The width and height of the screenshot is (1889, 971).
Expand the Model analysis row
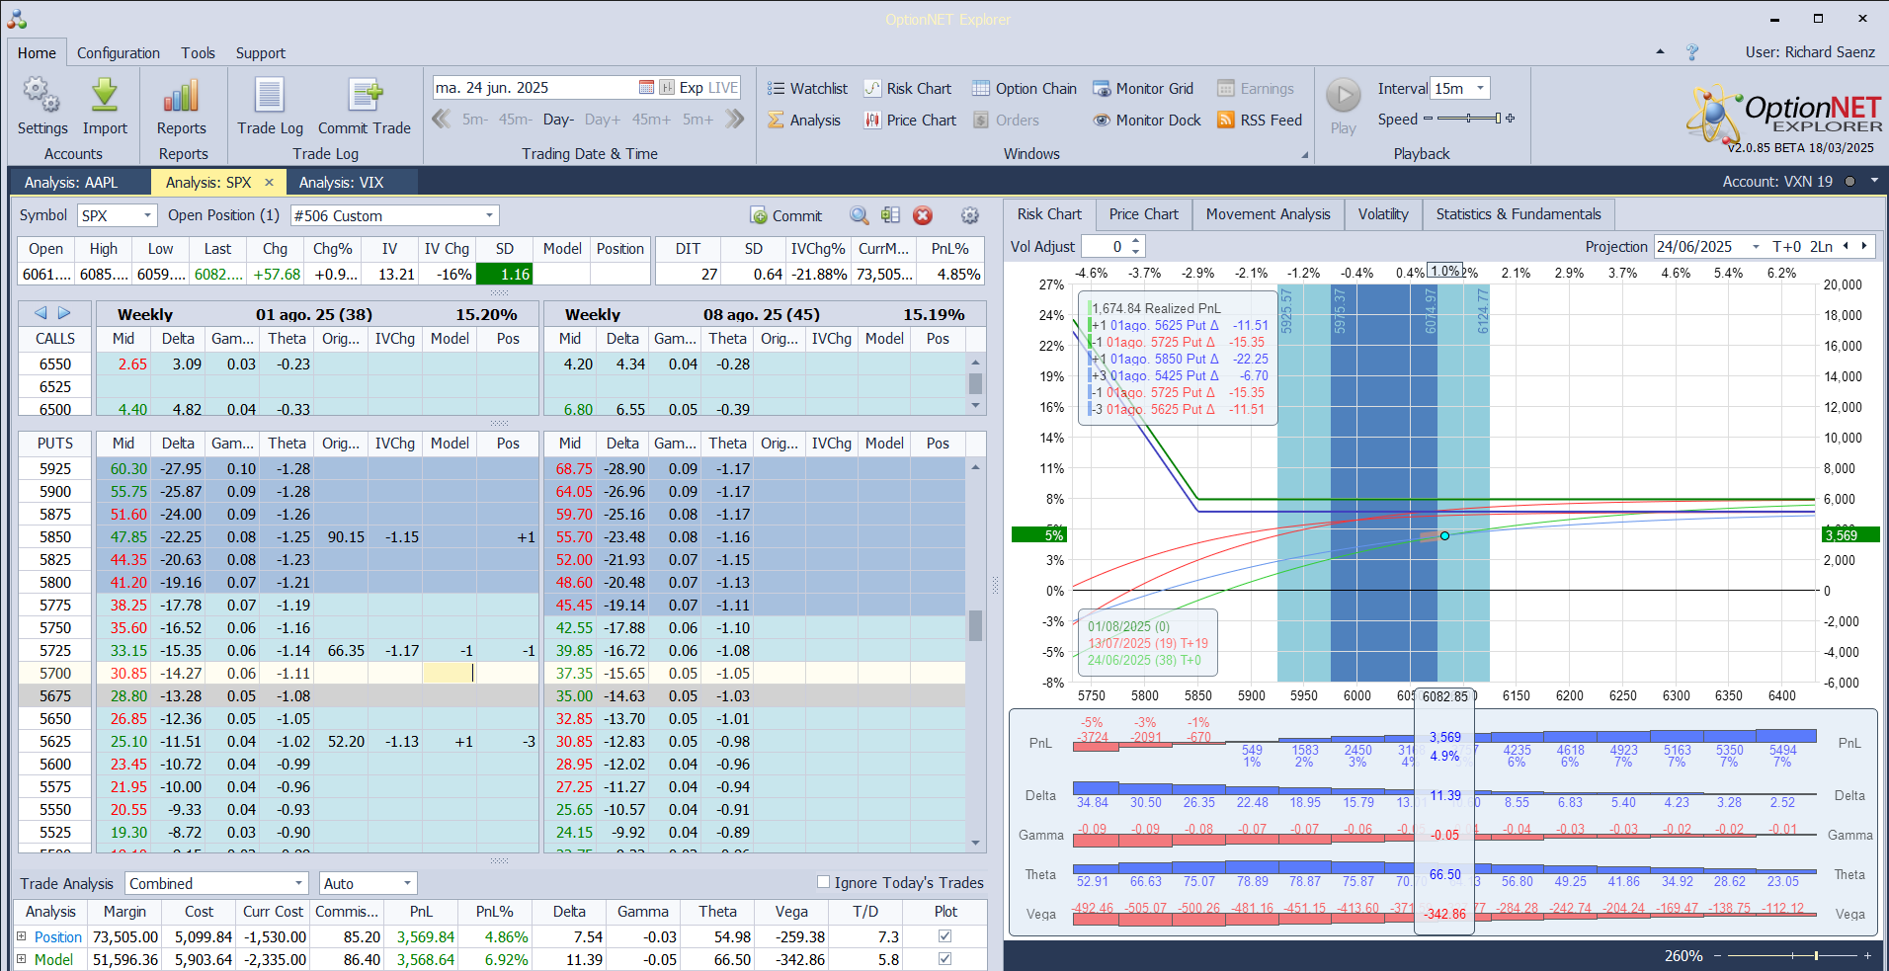[x=21, y=959]
